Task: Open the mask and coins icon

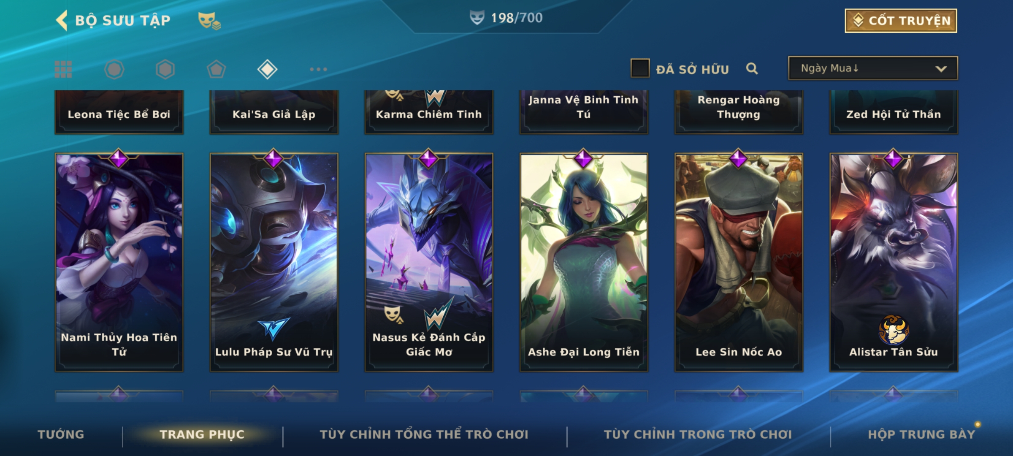Action: (x=209, y=21)
